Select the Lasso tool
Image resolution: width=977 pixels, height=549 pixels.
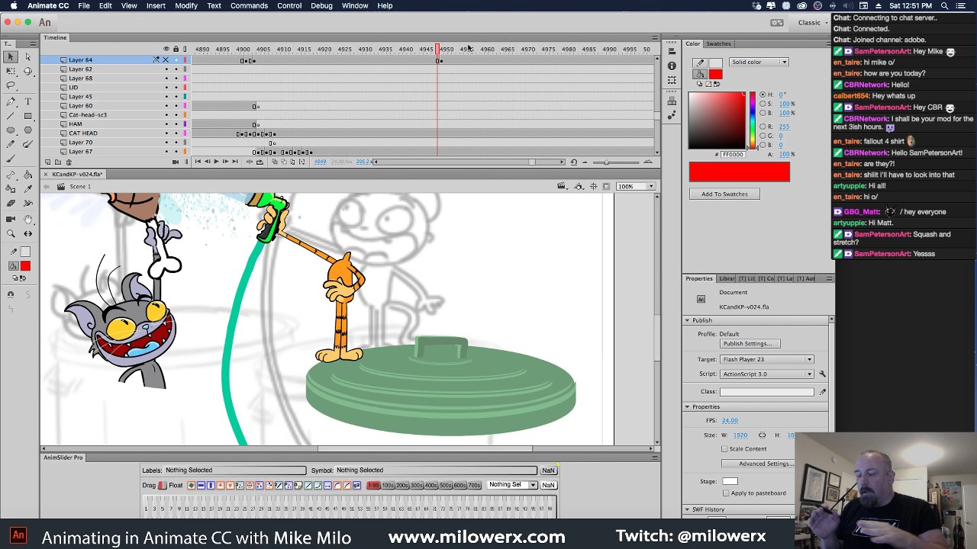(11, 85)
